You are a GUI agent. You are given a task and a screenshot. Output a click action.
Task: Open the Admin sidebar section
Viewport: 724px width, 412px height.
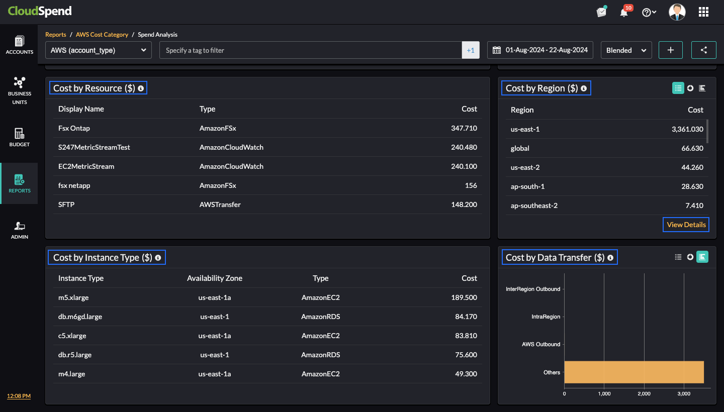click(19, 230)
